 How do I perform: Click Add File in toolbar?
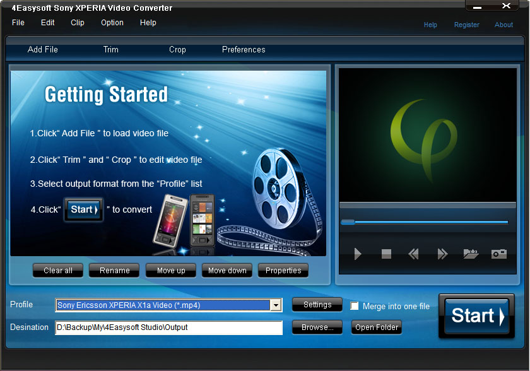pos(43,50)
